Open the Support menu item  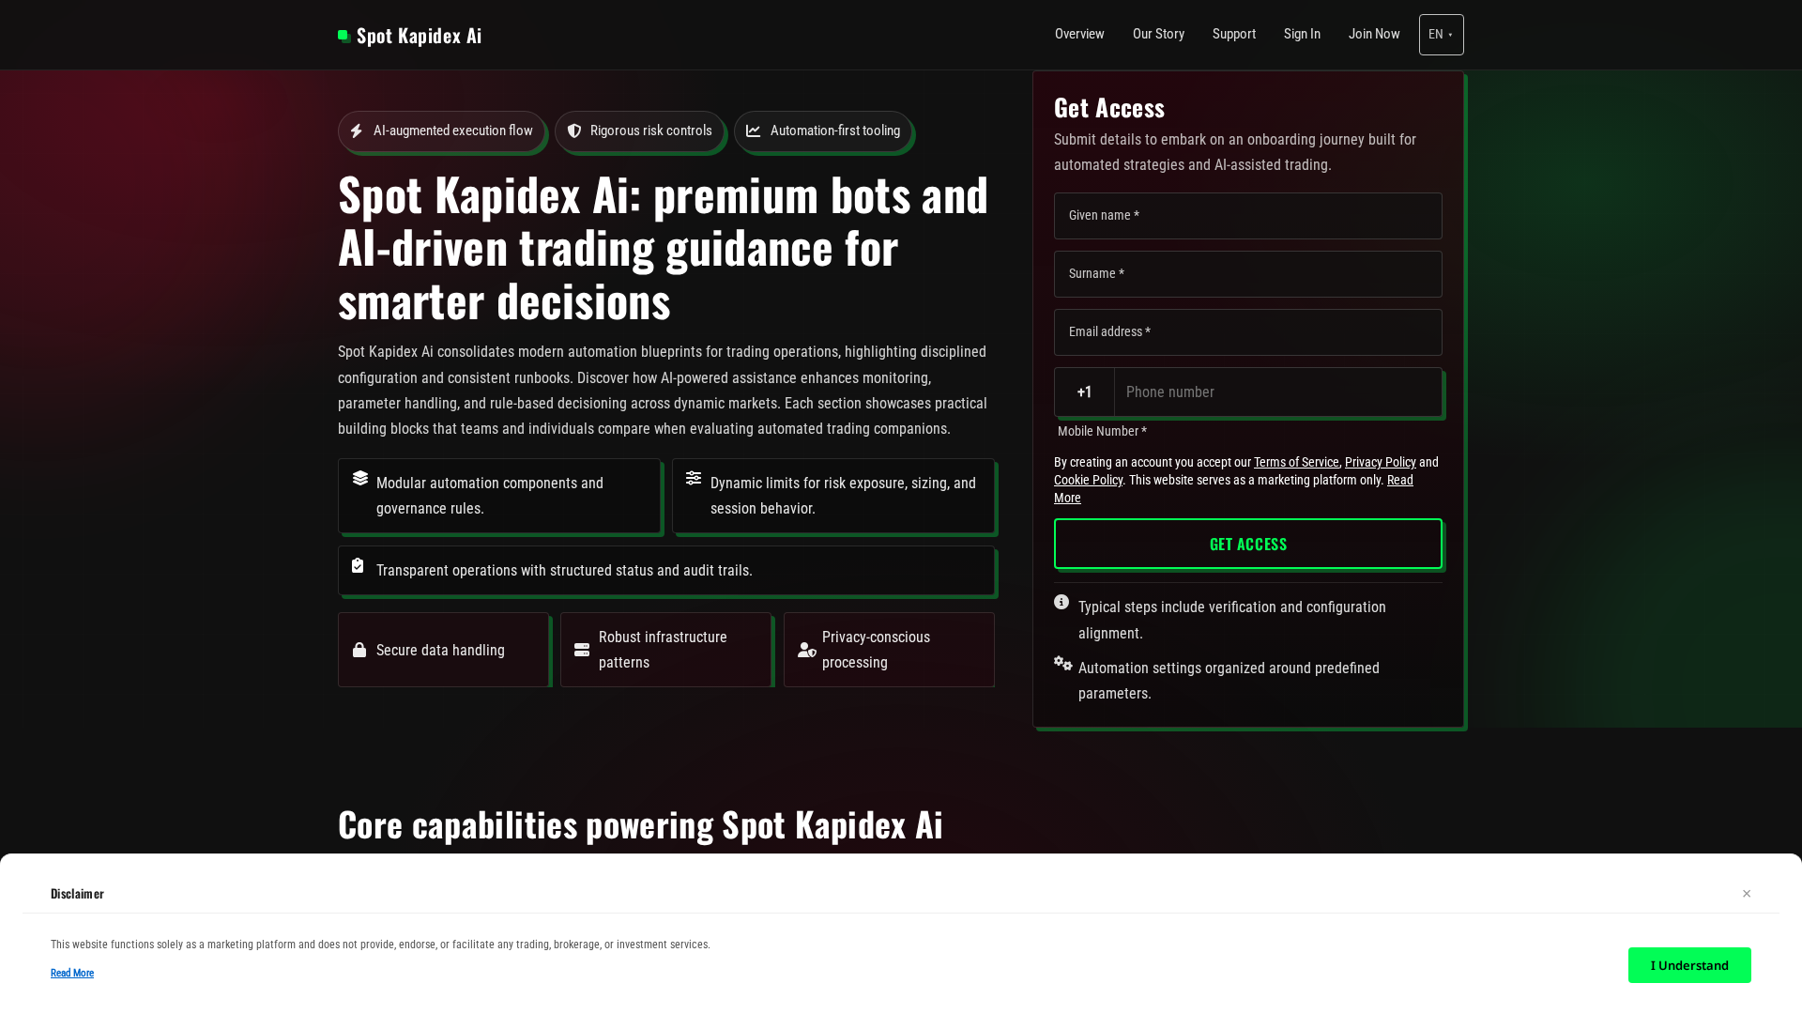1233,34
